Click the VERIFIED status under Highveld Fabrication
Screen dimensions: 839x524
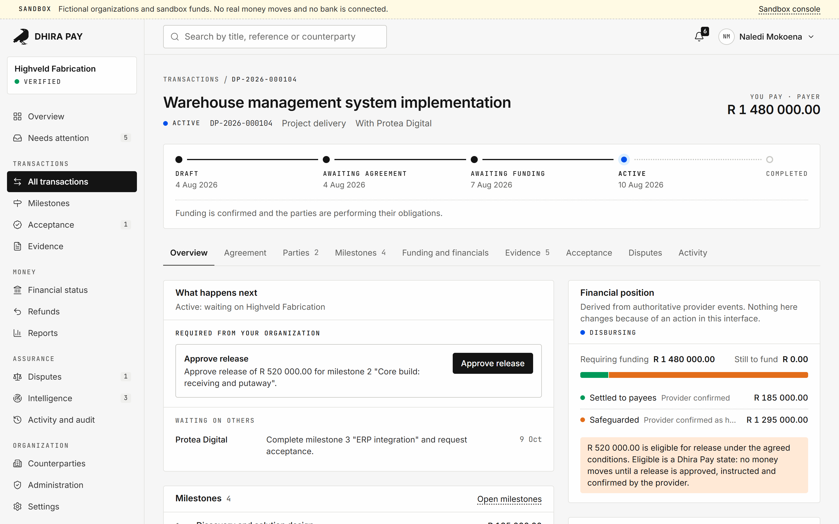[x=42, y=82]
